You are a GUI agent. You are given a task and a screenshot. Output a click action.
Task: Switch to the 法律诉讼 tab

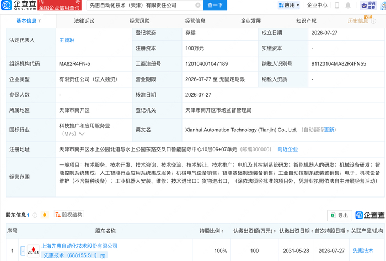click(84, 21)
